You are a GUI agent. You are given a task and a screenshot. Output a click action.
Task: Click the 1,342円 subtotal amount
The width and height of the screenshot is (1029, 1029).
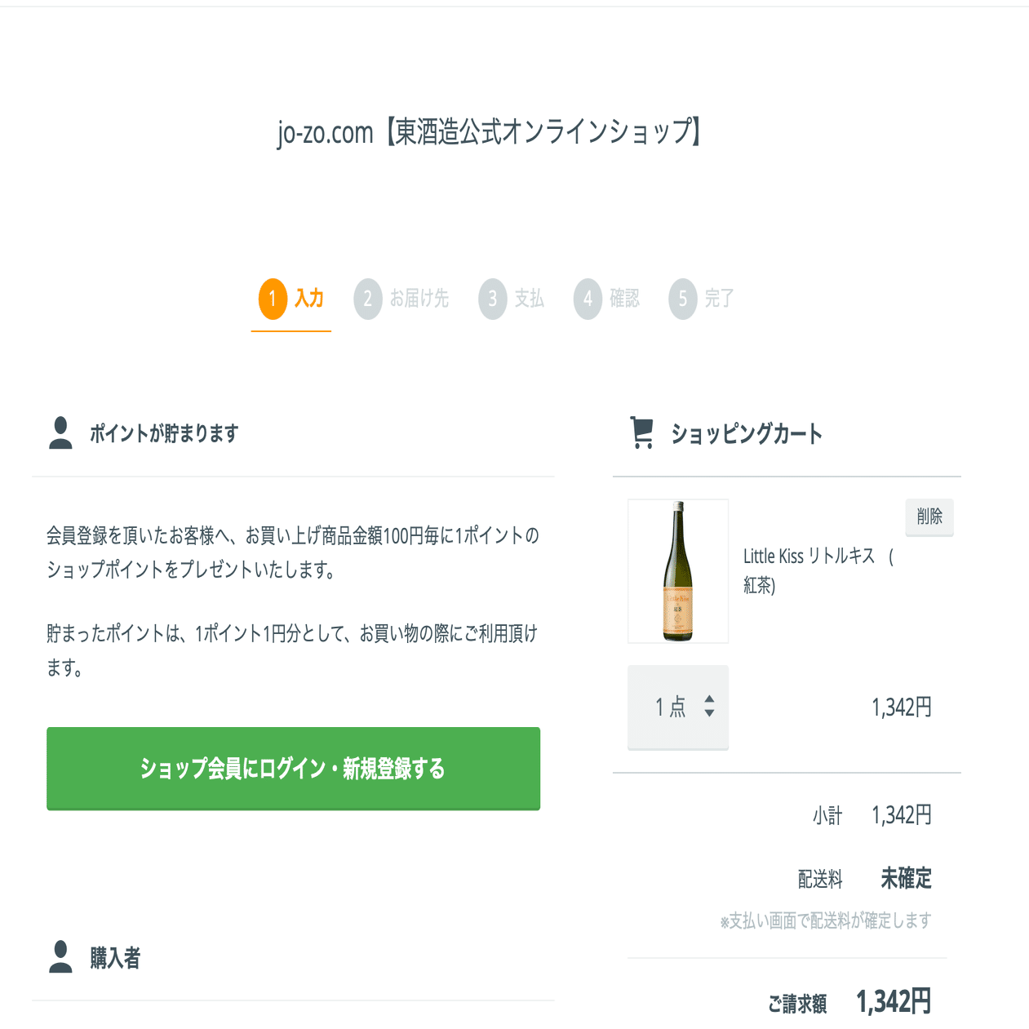tap(900, 815)
